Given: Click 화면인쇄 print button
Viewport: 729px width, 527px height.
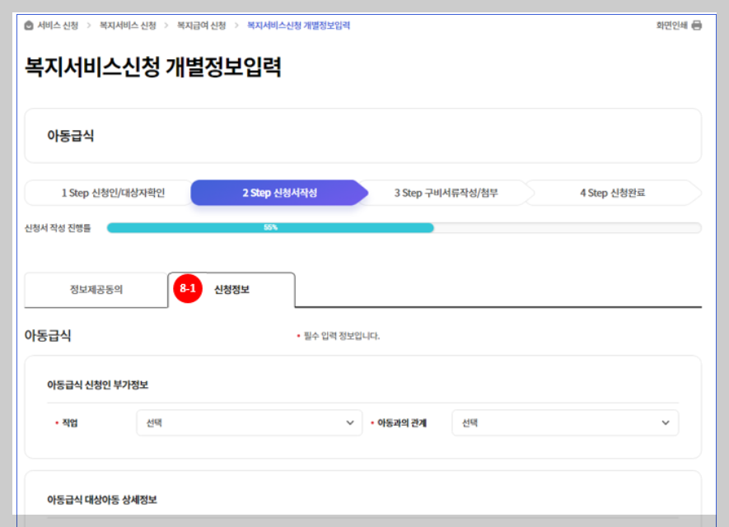Looking at the screenshot, I should click(x=679, y=26).
